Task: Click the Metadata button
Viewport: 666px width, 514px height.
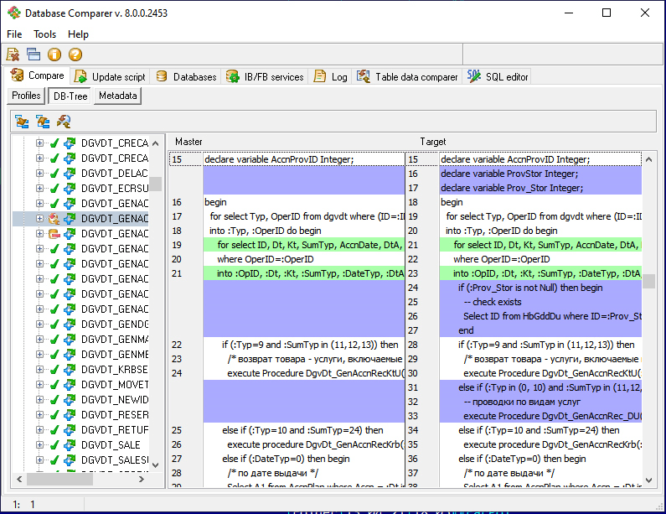Action: [x=117, y=96]
